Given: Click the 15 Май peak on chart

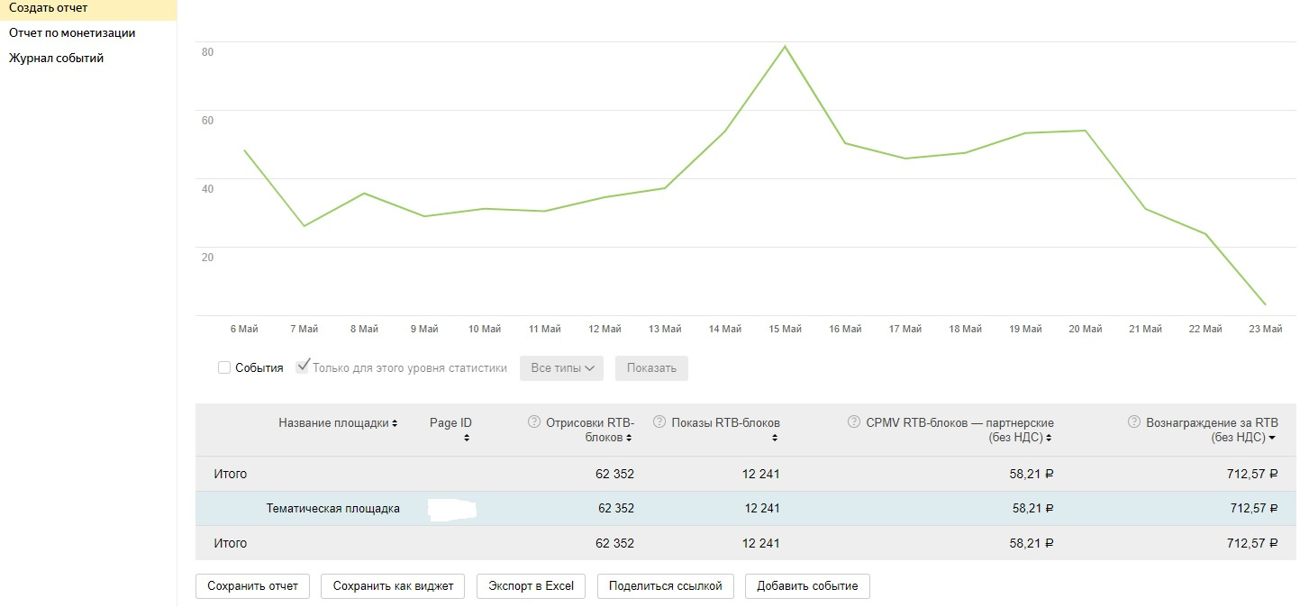Looking at the screenshot, I should 785,46.
